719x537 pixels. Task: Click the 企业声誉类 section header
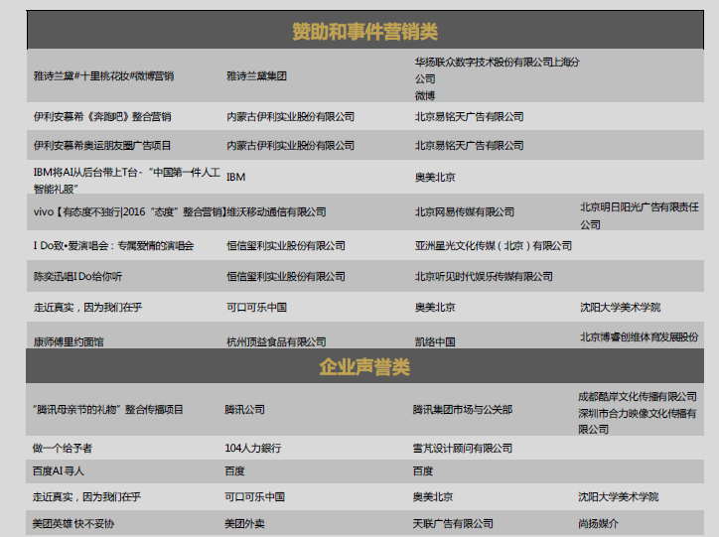click(x=365, y=366)
